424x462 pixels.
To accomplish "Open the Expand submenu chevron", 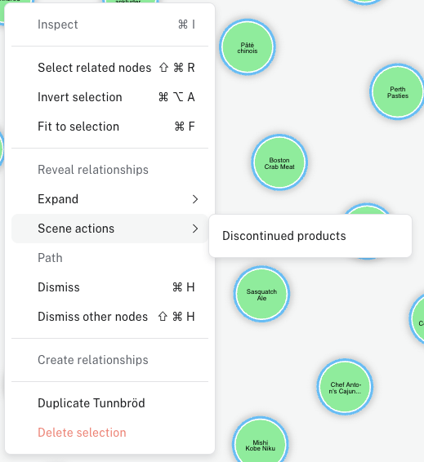I will (x=195, y=199).
